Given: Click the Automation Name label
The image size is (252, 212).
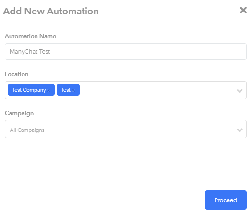Looking at the screenshot, I should tap(31, 36).
